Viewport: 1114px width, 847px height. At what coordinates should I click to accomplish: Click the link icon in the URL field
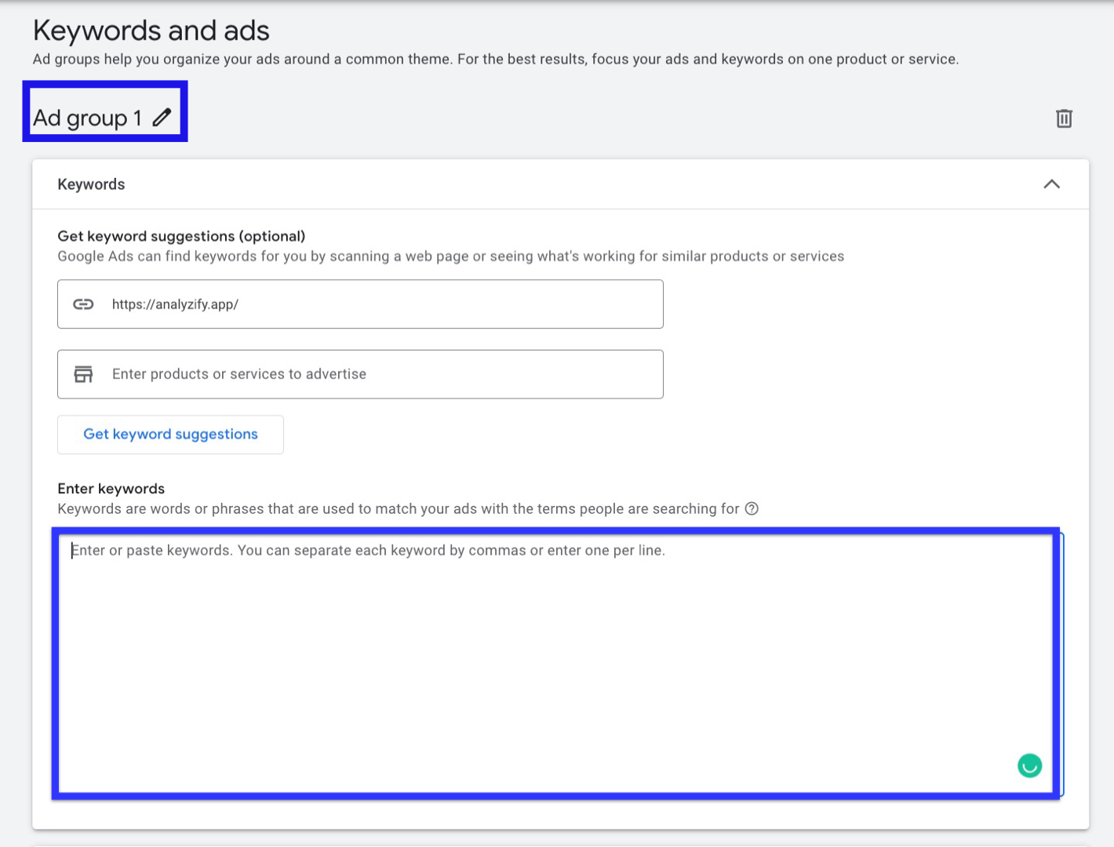[83, 304]
